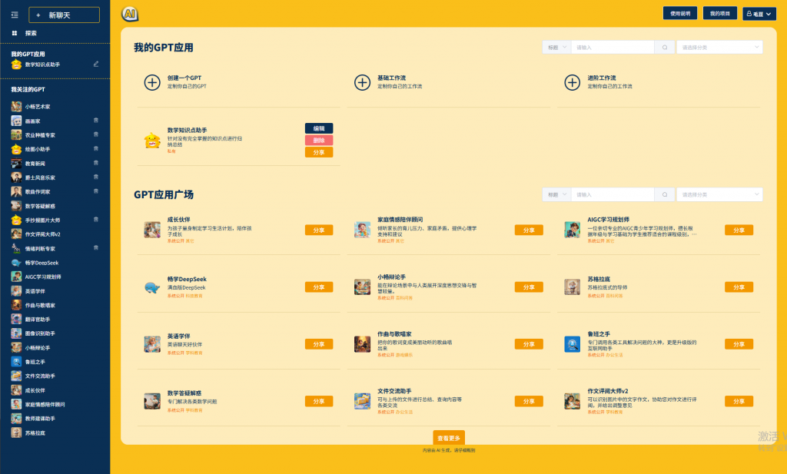Screen dimensions: 787x474
Task: Click the search magnifier in GPT应用广场 section
Action: (x=665, y=195)
